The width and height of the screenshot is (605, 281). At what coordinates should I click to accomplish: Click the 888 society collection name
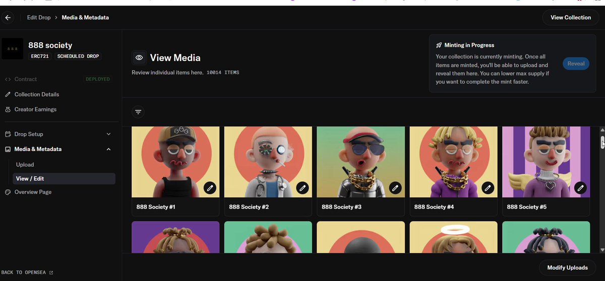(50, 45)
